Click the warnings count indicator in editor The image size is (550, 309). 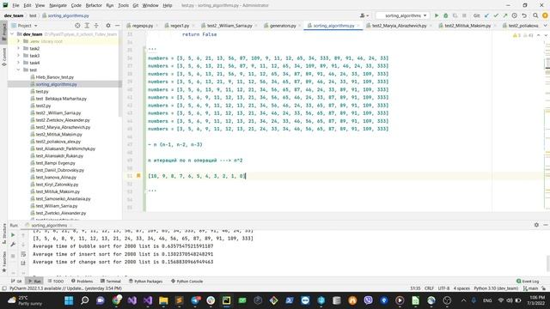(x=516, y=35)
